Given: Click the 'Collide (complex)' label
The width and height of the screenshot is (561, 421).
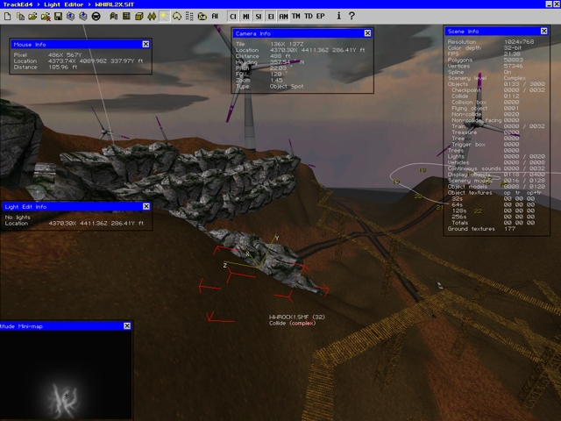Looking at the screenshot, I should pyautogui.click(x=292, y=323).
